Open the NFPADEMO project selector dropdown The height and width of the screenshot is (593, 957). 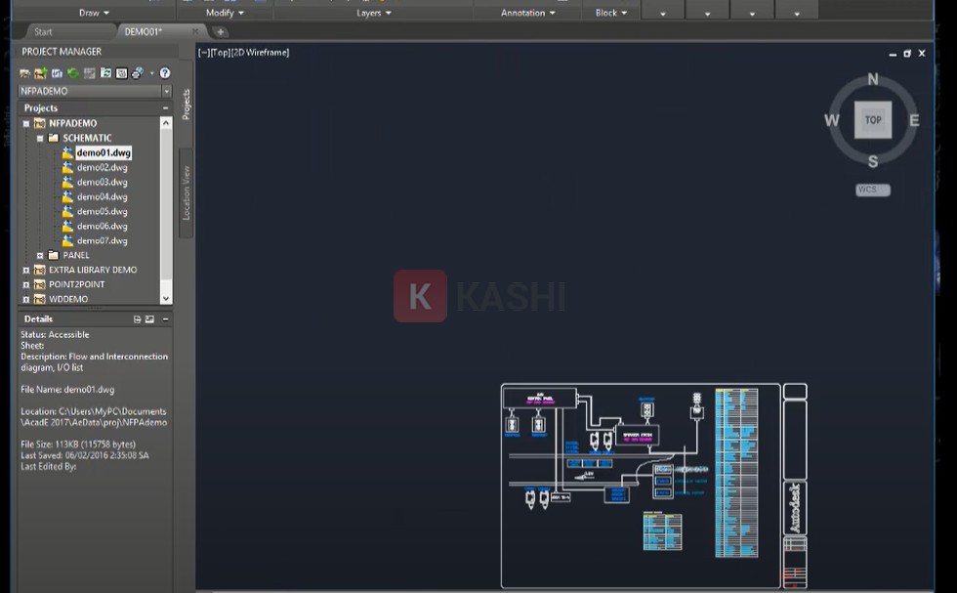(x=166, y=91)
